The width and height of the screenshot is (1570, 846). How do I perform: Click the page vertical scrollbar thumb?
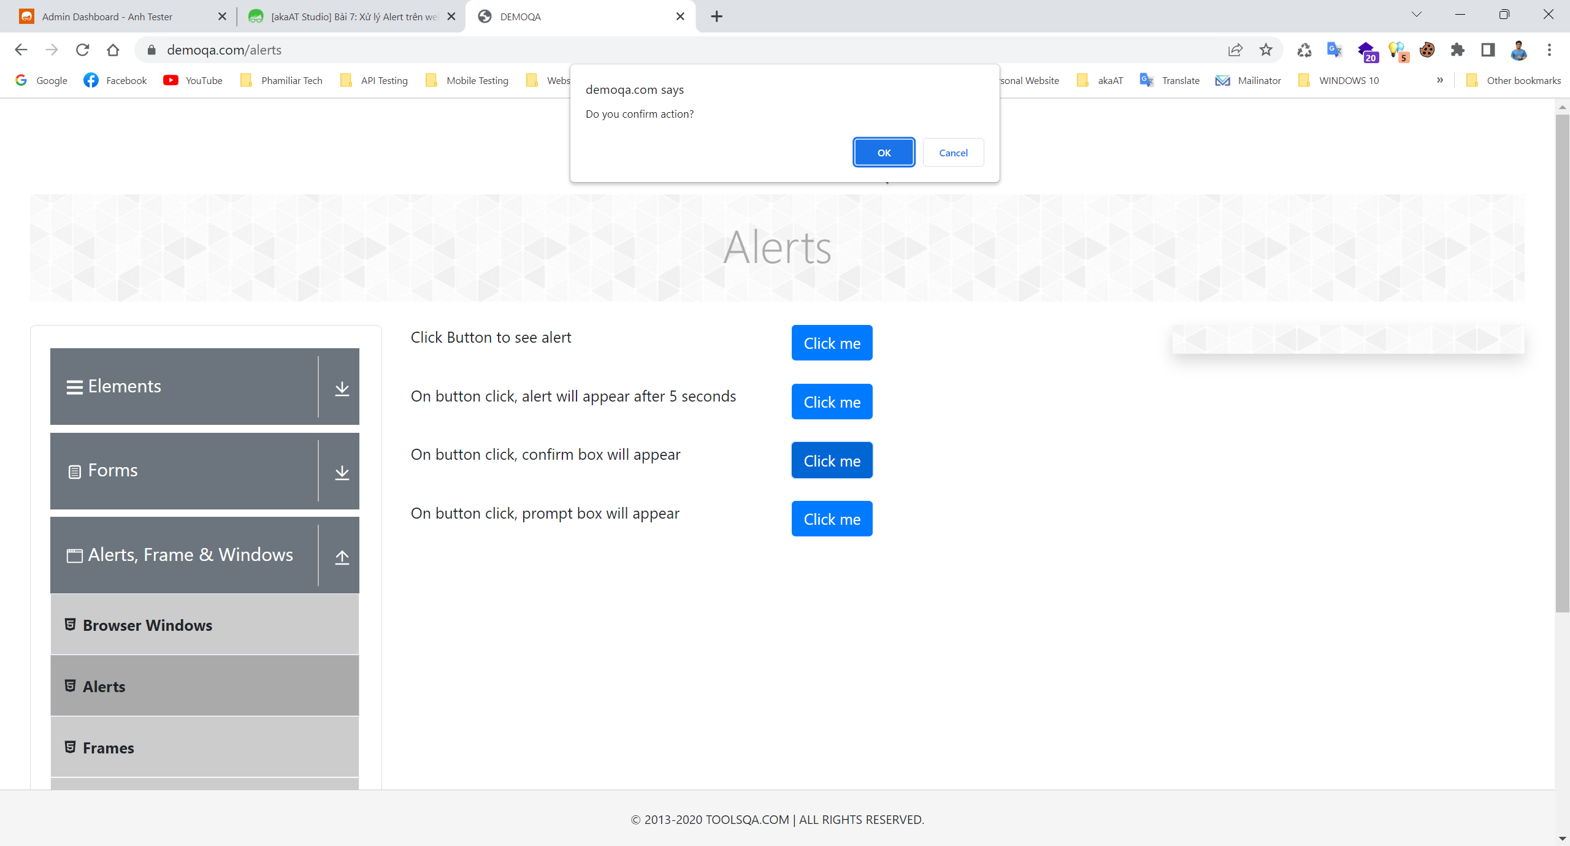pyautogui.click(x=1562, y=363)
